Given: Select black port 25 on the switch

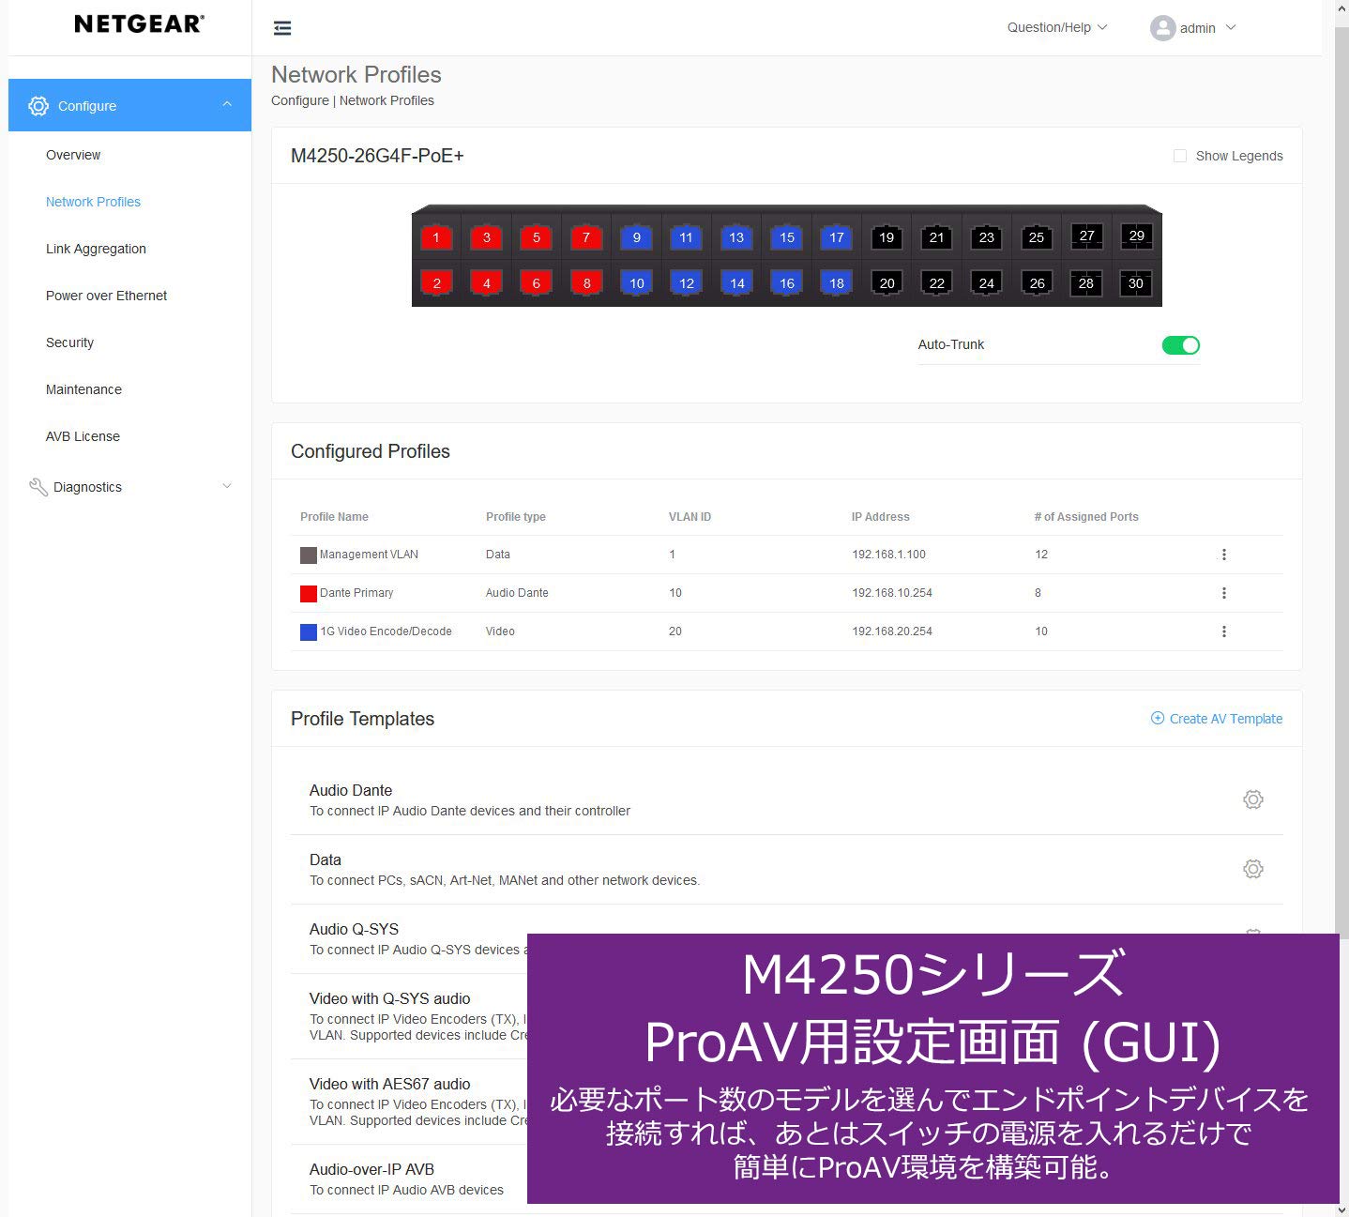Looking at the screenshot, I should click(1037, 237).
